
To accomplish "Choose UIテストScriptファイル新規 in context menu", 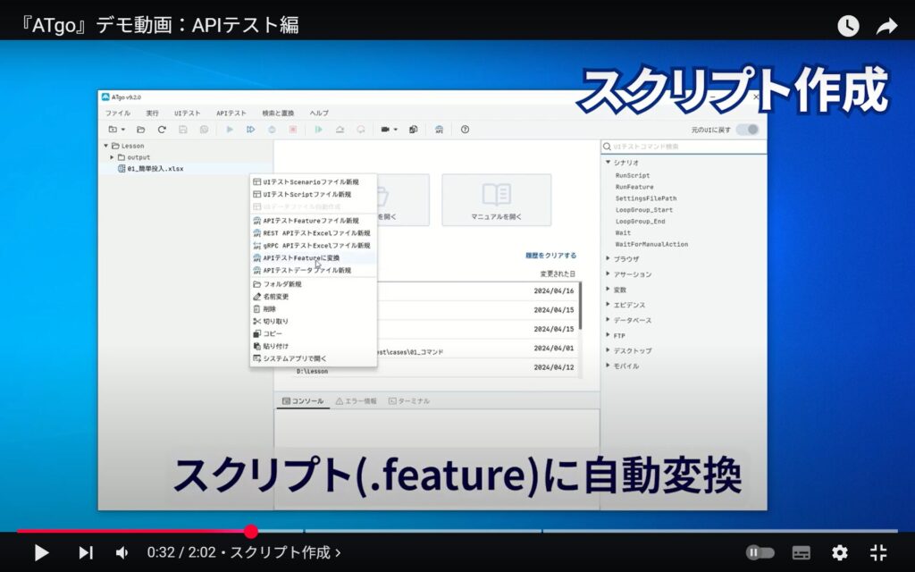I will [314, 194].
